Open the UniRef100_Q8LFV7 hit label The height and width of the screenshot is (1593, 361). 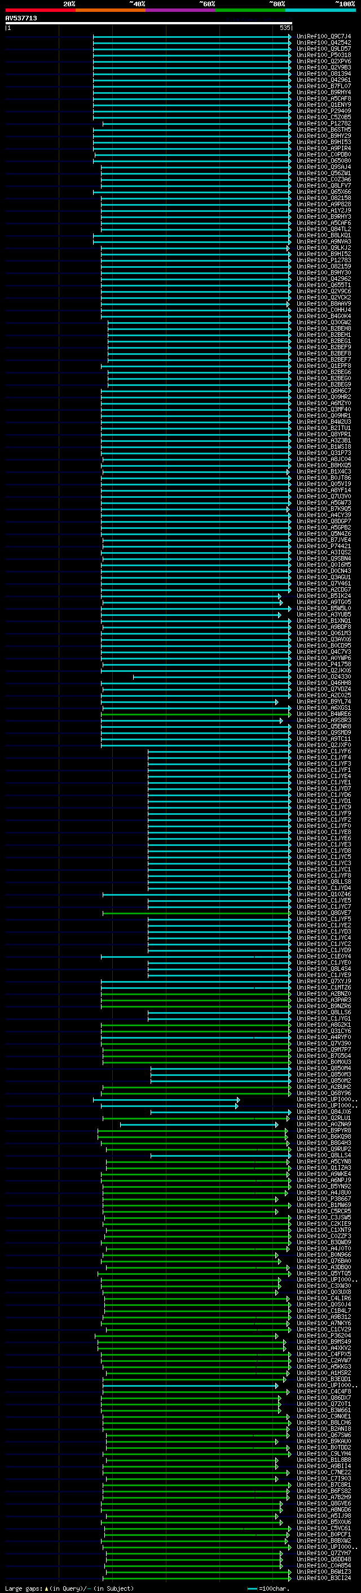point(323,185)
